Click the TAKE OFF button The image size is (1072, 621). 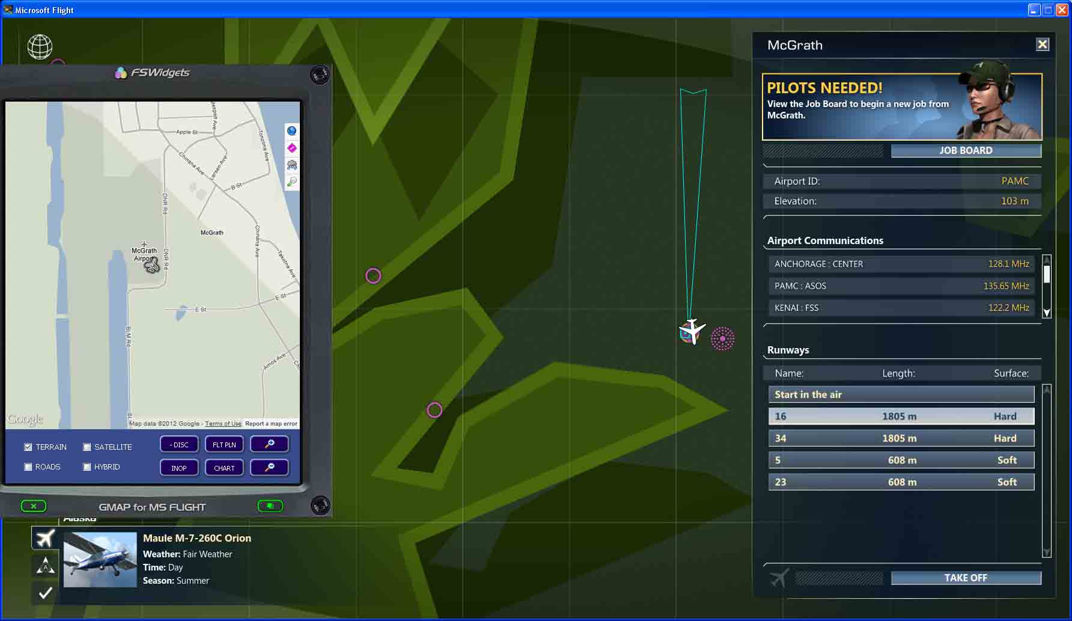[x=966, y=578]
